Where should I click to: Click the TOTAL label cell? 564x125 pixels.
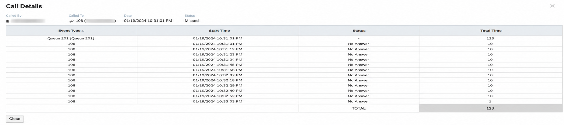tap(359, 108)
